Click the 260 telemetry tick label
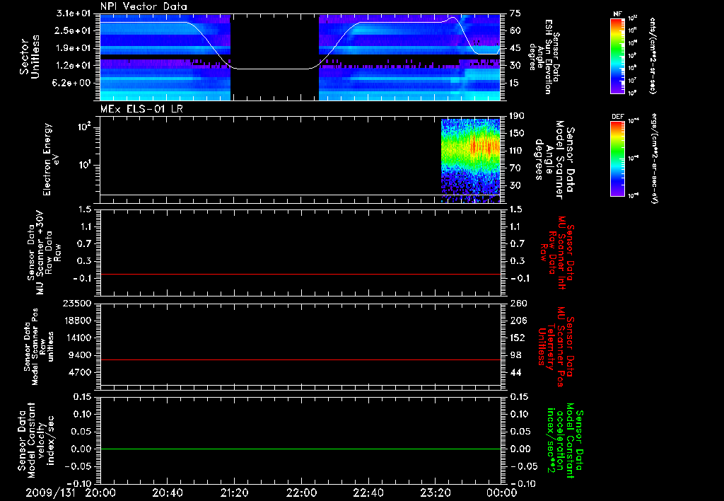Image resolution: width=724 pixels, height=501 pixels. 518,304
